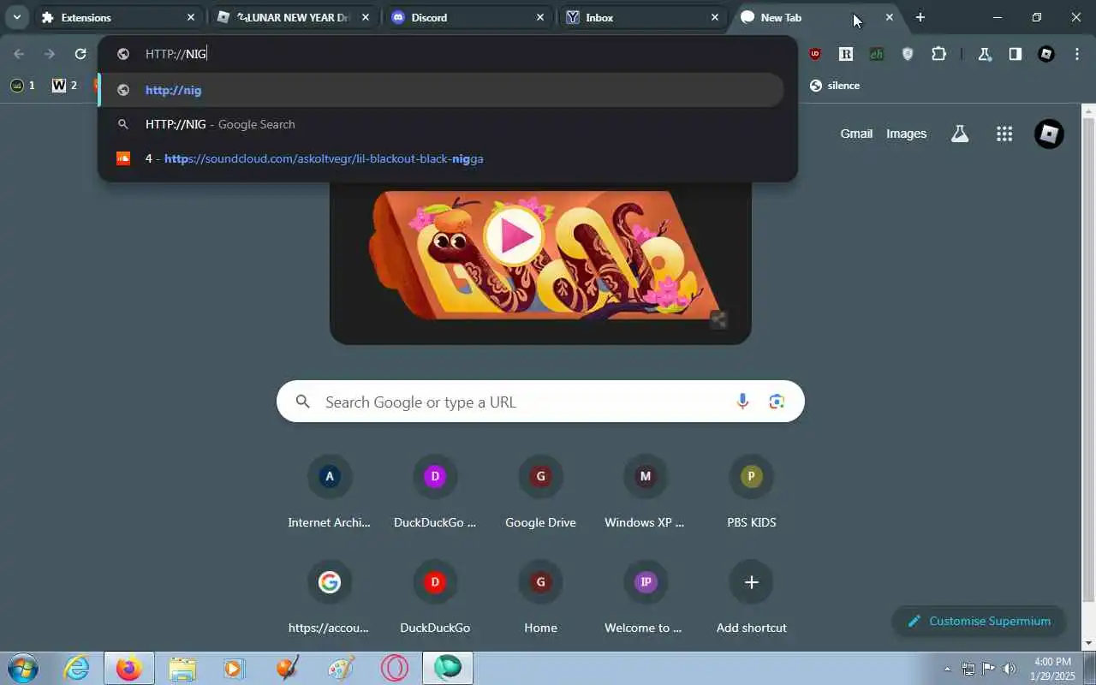Viewport: 1096px width, 685px height.
Task: Open a new tab with plus button
Action: [x=920, y=17]
